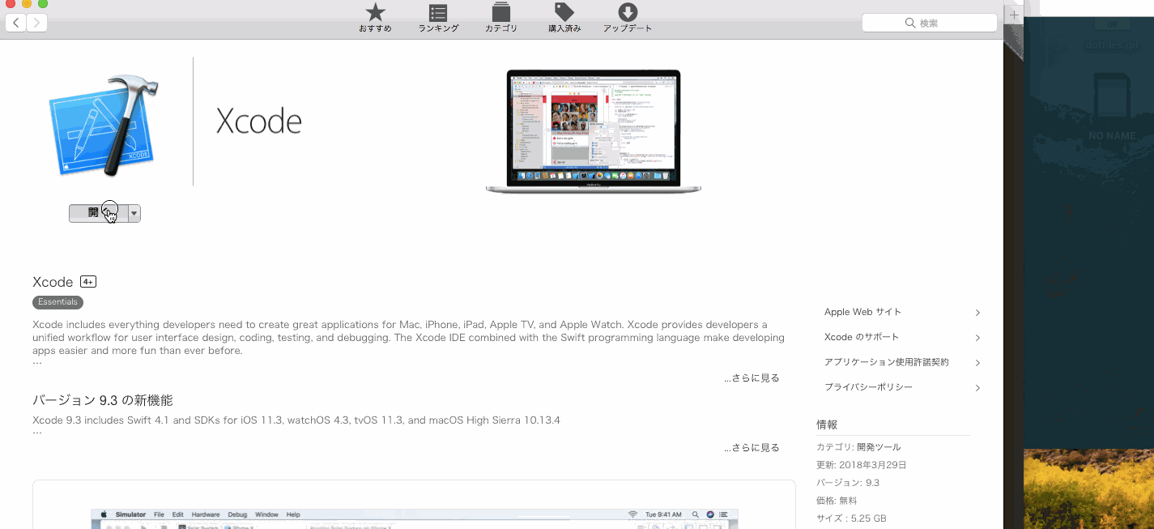Switch to the ランキング top charts tab
The width and height of the screenshot is (1154, 529).
click(438, 17)
